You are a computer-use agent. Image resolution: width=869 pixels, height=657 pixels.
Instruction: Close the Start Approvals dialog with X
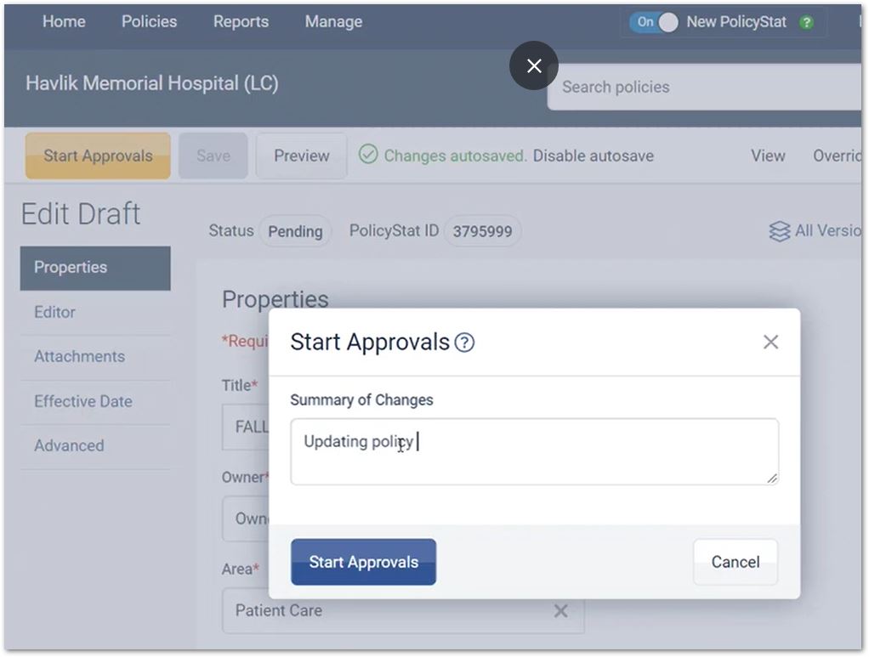click(x=770, y=342)
